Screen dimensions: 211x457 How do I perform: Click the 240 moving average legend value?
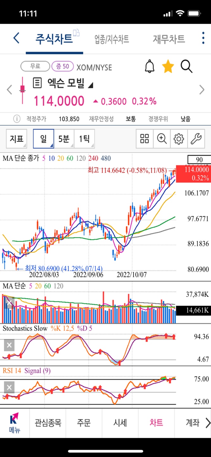click(93, 158)
